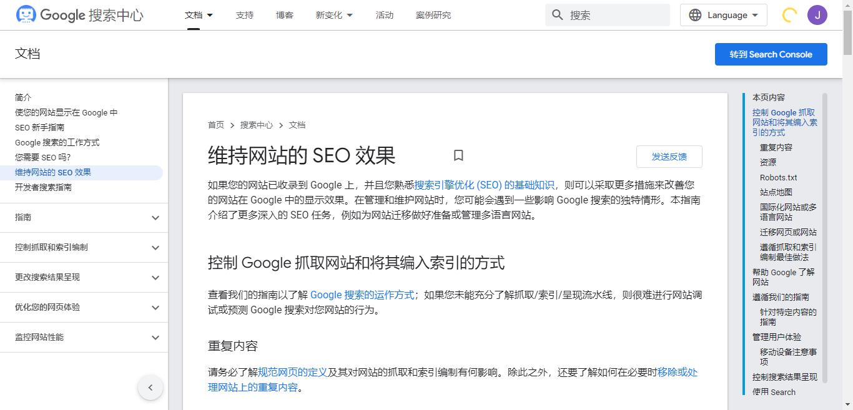Open the 博客 navigation item

pos(284,14)
